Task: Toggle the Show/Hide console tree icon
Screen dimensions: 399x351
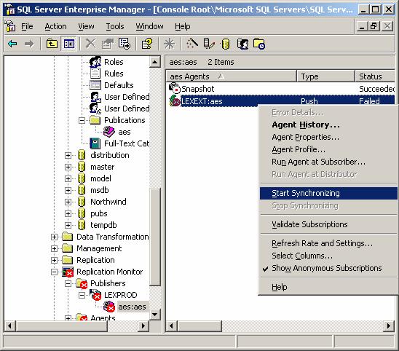Action: [69, 44]
